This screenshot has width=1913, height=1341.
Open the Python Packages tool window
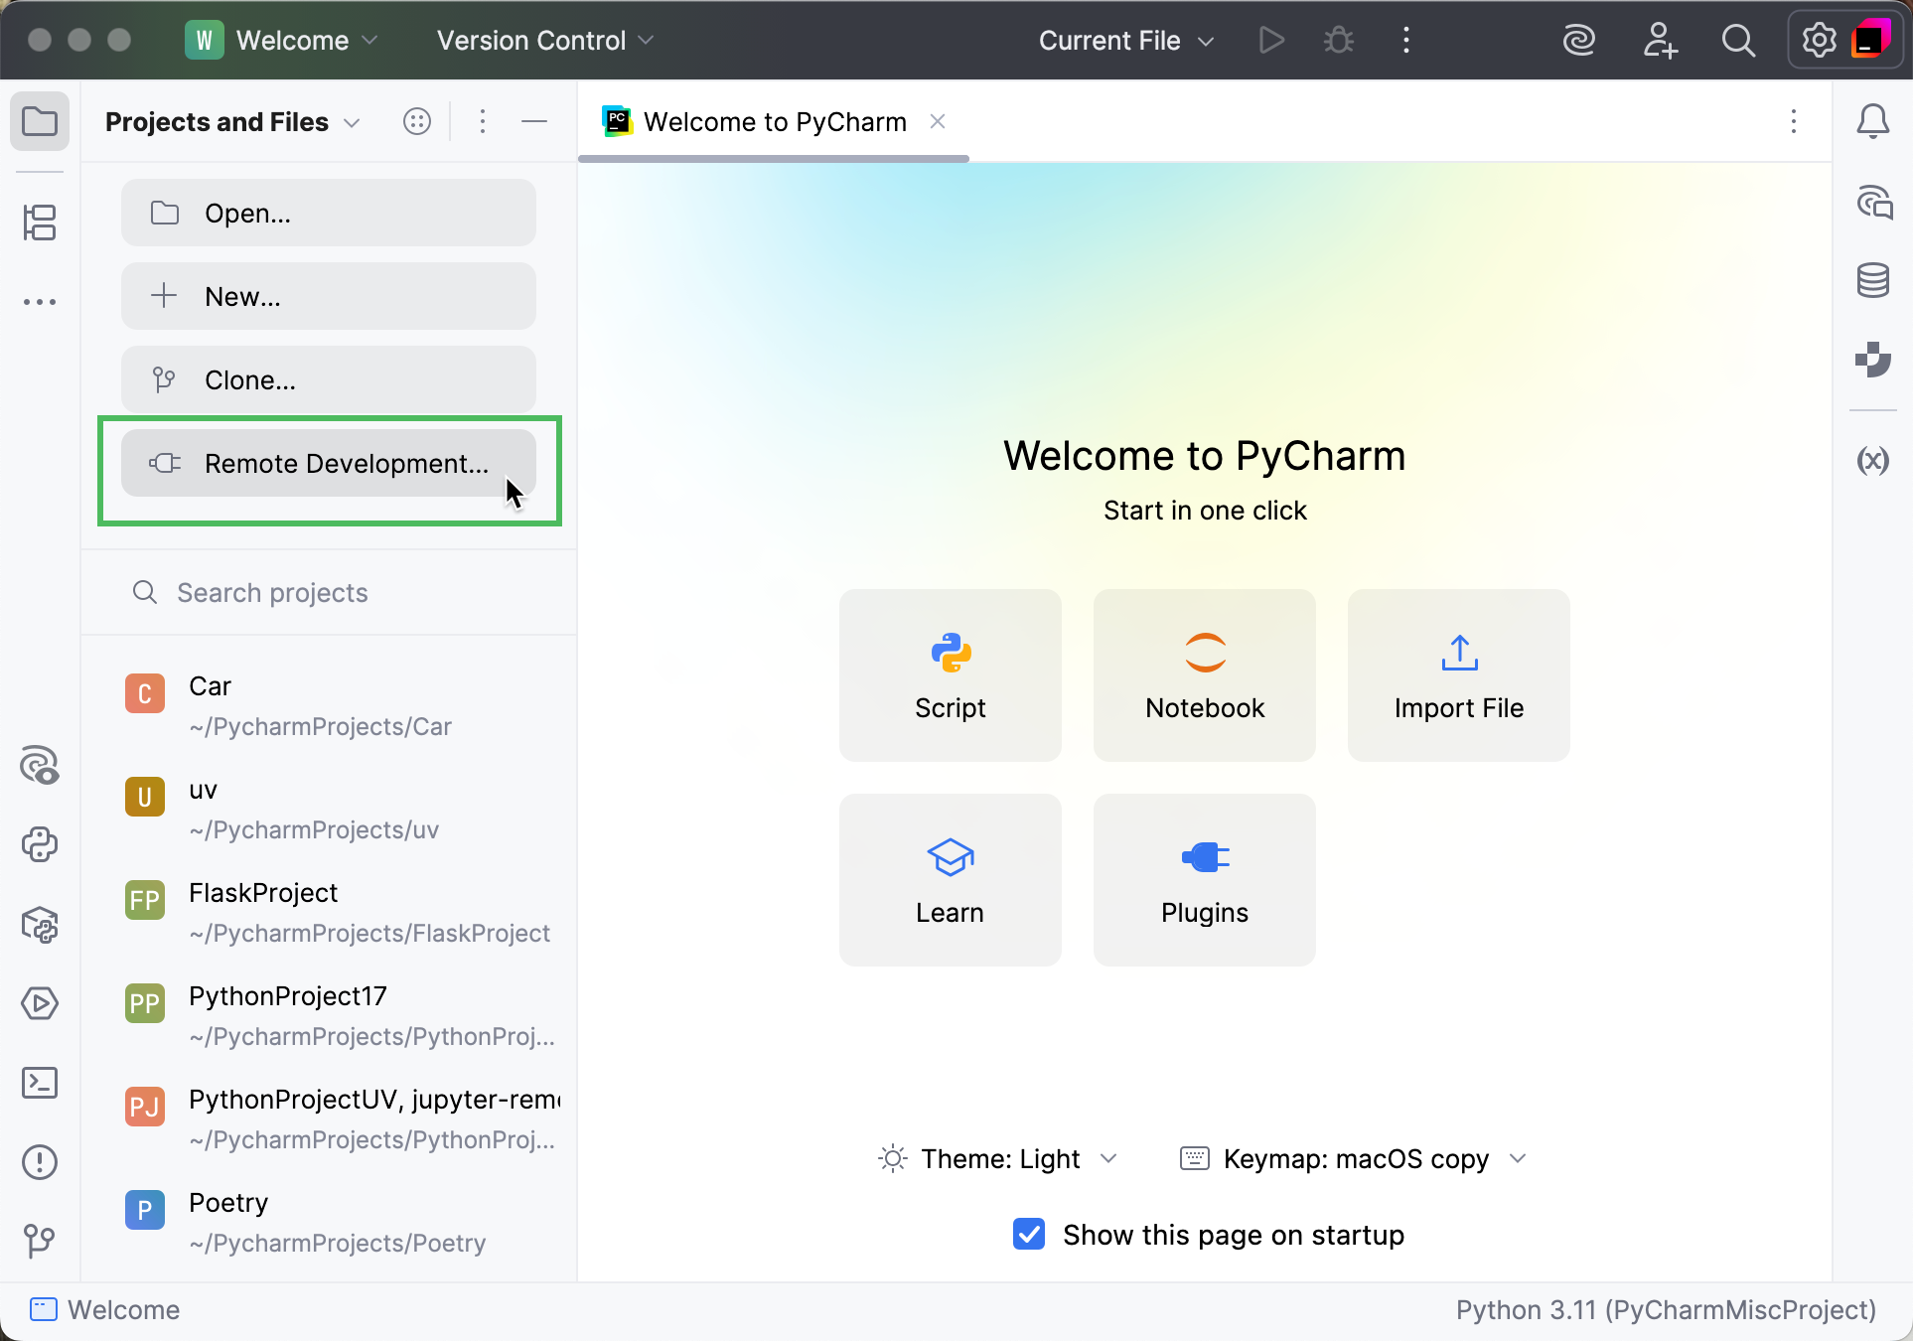40,925
